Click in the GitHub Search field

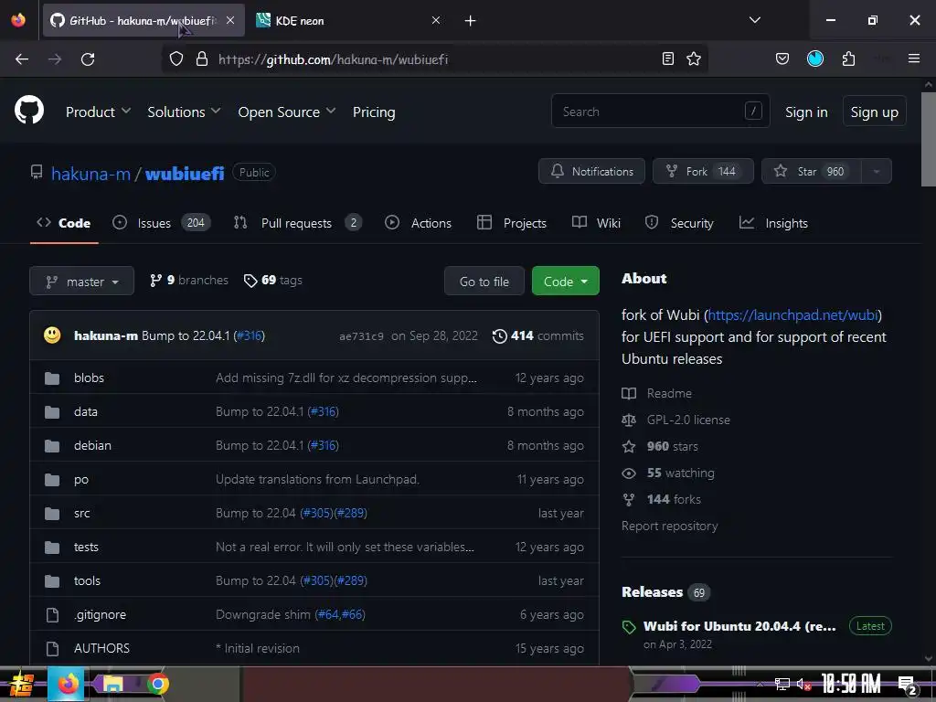(660, 111)
